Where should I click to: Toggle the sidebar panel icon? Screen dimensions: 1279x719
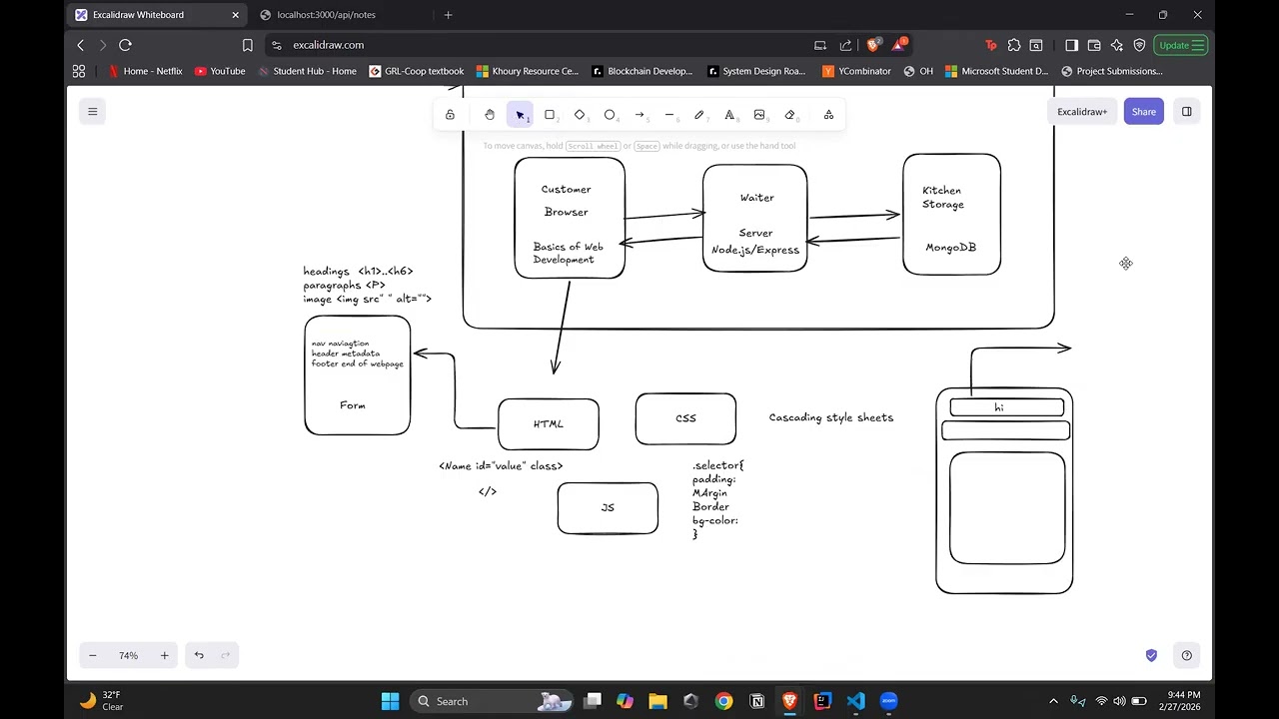pyautogui.click(x=1187, y=112)
